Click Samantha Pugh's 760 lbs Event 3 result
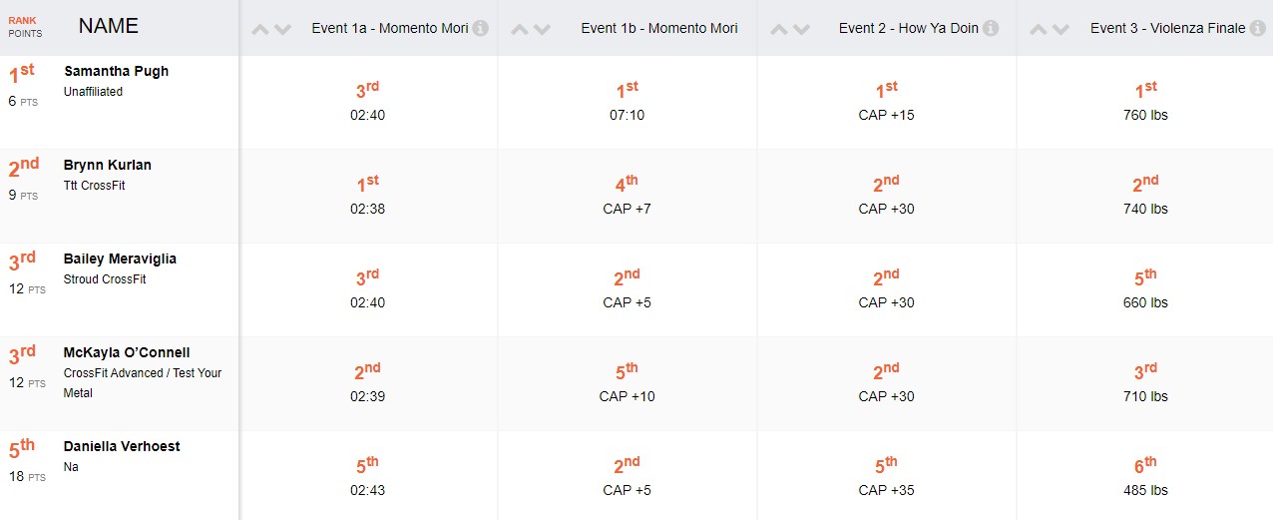The image size is (1273, 520). coord(1144,115)
